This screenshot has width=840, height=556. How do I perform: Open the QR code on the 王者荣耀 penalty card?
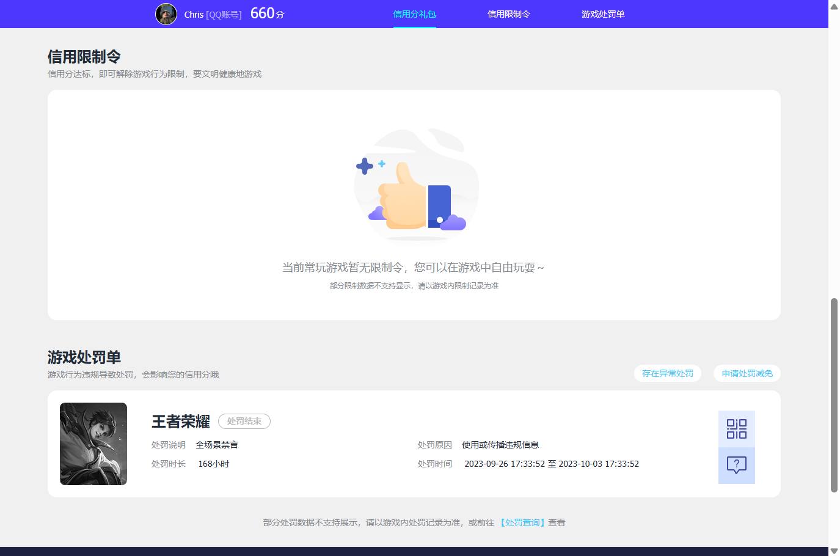(x=737, y=428)
